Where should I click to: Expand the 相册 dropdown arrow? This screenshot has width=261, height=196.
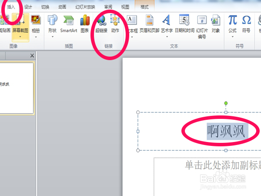pyautogui.click(x=36, y=37)
